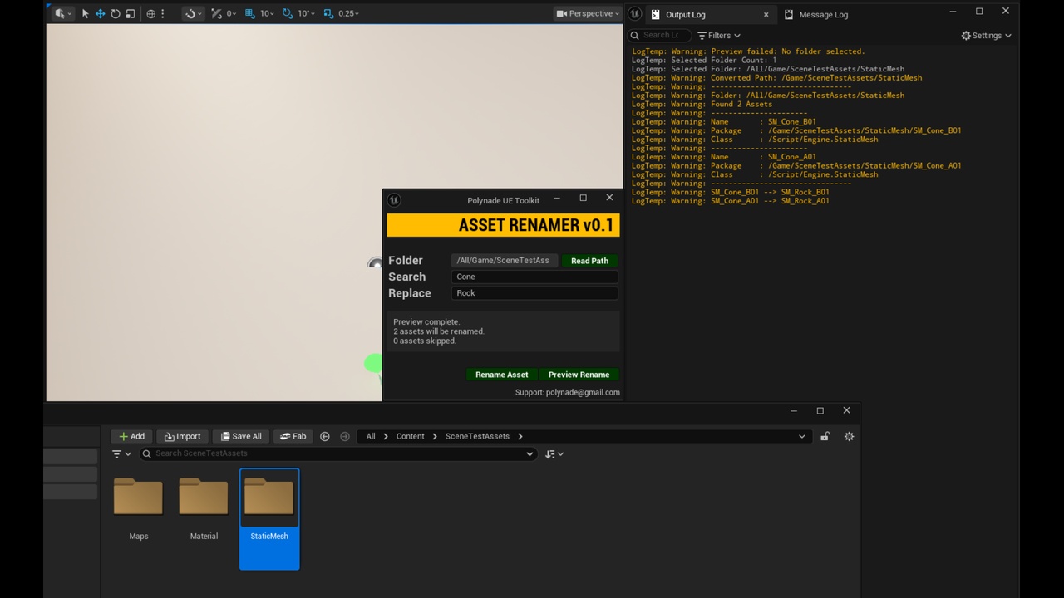The height and width of the screenshot is (598, 1064).
Task: Toggle the Content Browser lock icon
Action: click(x=825, y=436)
